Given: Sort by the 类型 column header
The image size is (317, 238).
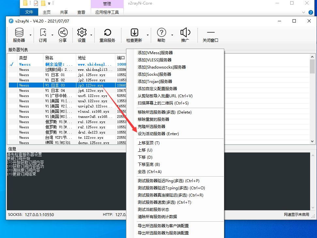Looking at the screenshot, I should click(30, 58).
